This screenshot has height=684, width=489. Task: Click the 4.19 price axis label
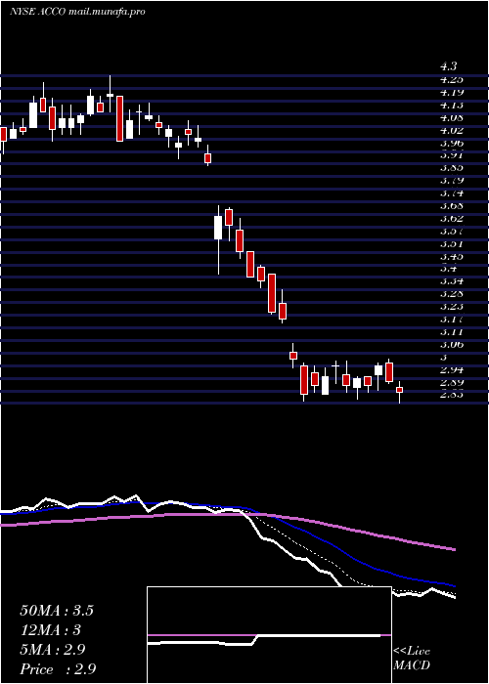pyautogui.click(x=452, y=93)
